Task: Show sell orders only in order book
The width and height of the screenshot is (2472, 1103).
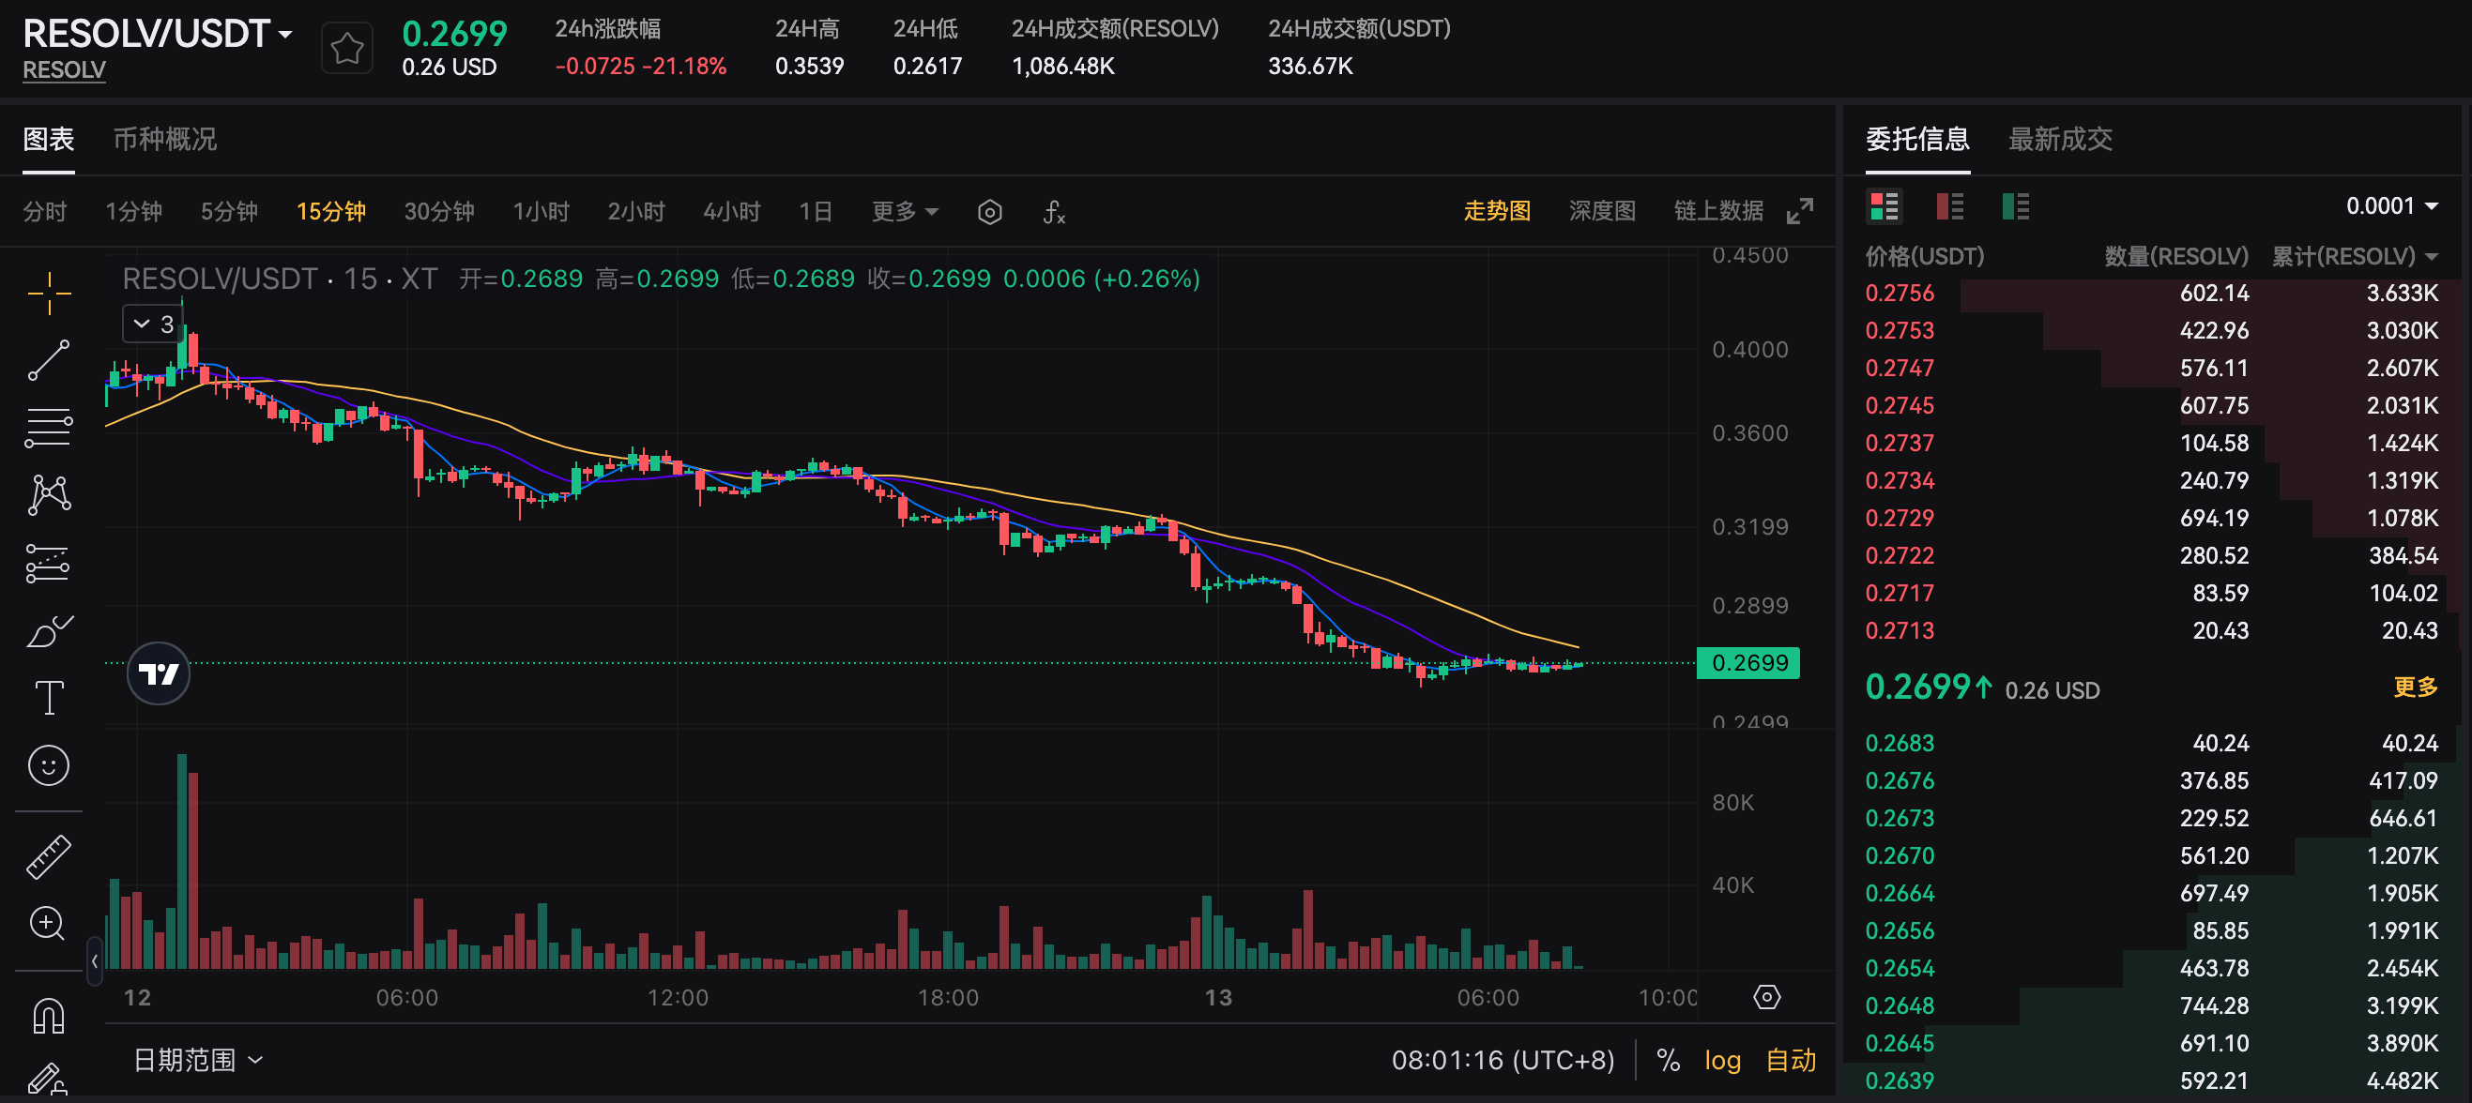Action: pyautogui.click(x=1949, y=206)
